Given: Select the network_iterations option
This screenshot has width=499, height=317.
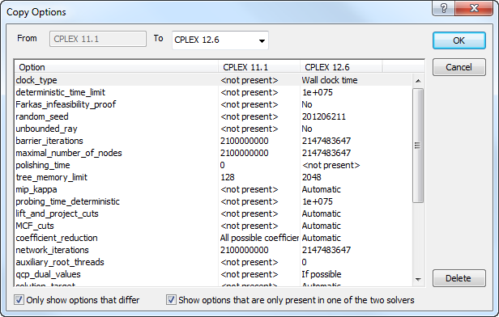Looking at the screenshot, I should [213, 250].
